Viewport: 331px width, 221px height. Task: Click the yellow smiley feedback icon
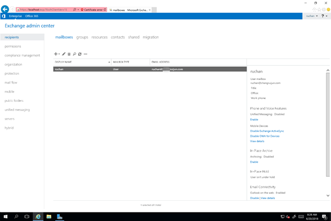(328, 10)
